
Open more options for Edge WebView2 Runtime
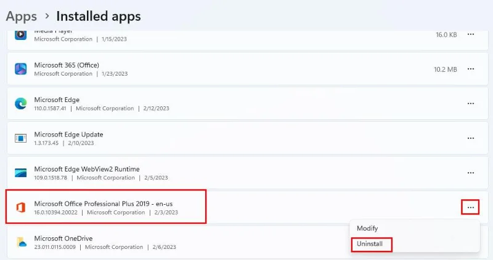[470, 173]
